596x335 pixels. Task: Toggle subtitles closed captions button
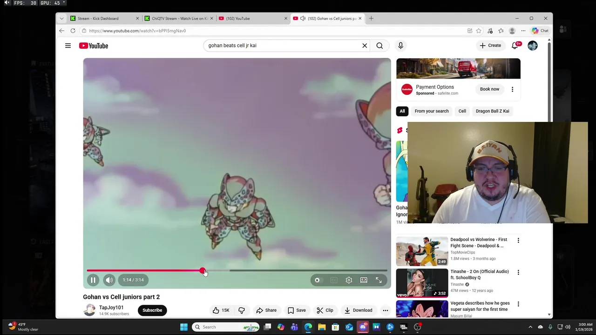click(334, 280)
